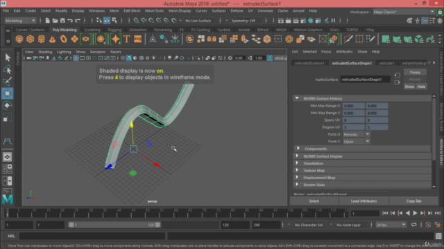The height and width of the screenshot is (249, 444).
Task: Toggle loop playback button
Action: click(413, 225)
